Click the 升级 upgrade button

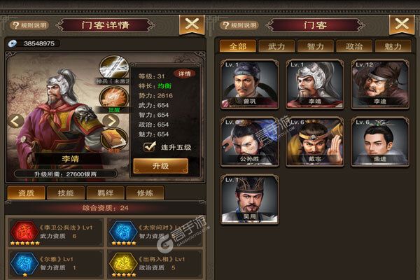pyautogui.click(x=160, y=166)
